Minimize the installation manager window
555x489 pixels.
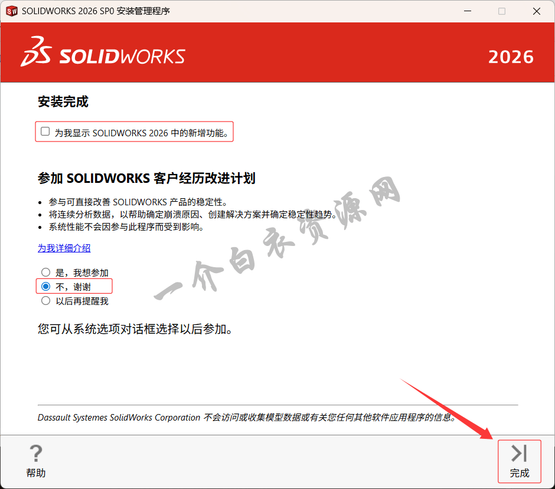pyautogui.click(x=467, y=11)
